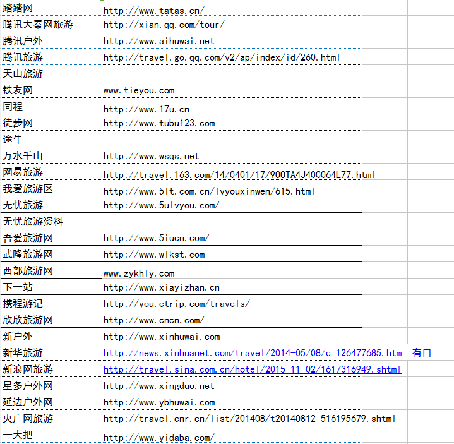Select the cell with http://www.xinhuwai.com

click(232, 335)
